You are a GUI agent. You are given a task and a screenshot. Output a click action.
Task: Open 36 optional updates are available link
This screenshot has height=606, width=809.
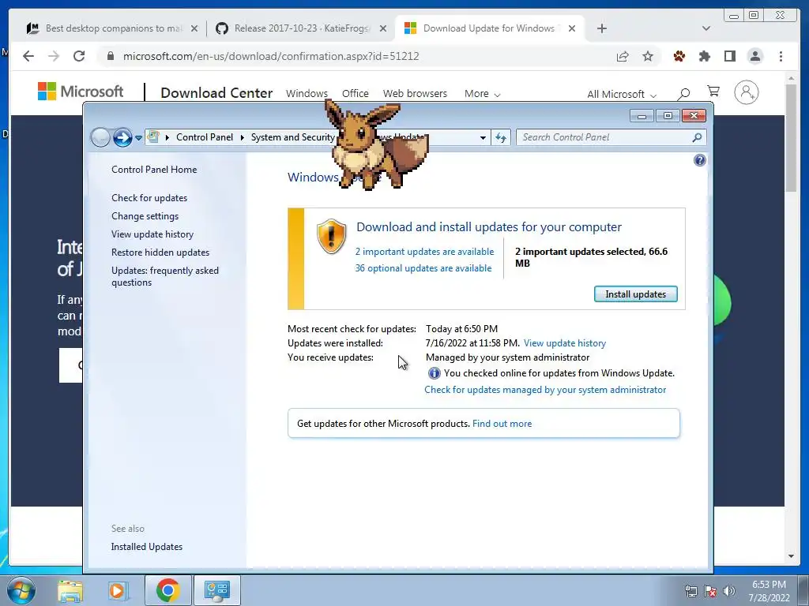[x=423, y=268]
